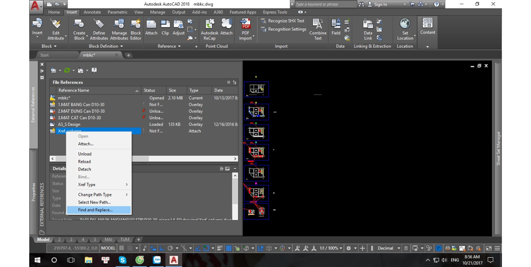Viewport: 531px width, 267px height.
Task: Toggle the grid display in status bar
Action: [121, 248]
